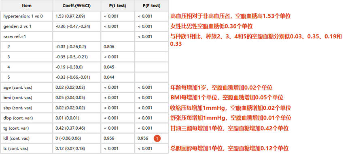Click tg row P(t-test) value
Viewport: 350px width, 154px height.
point(111,128)
